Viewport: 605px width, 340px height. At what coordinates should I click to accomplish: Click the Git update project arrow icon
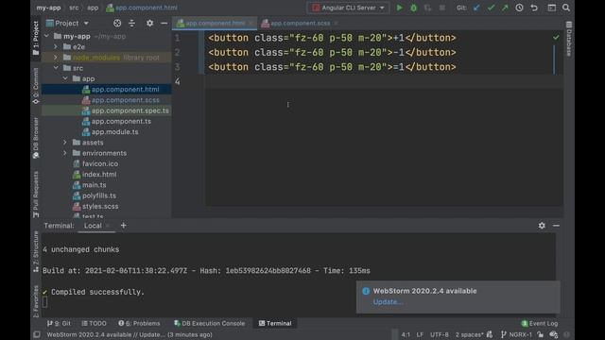pyautogui.click(x=476, y=8)
